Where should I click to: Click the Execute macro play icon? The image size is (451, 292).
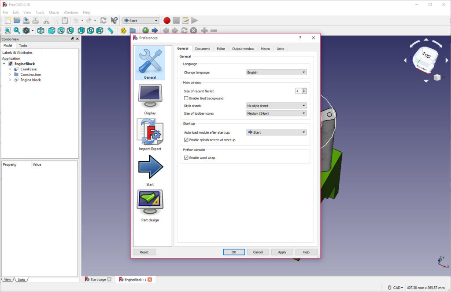click(x=195, y=20)
